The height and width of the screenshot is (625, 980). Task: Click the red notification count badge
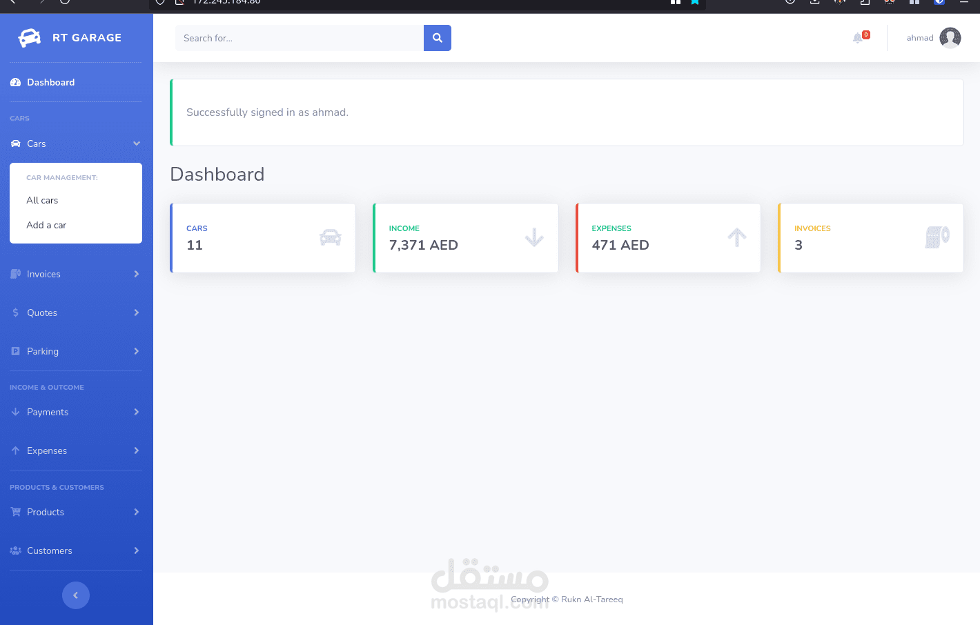[x=866, y=34]
